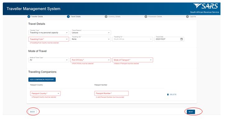Go to Traveller Details step label
The width and height of the screenshot is (227, 119).
click(37, 17)
